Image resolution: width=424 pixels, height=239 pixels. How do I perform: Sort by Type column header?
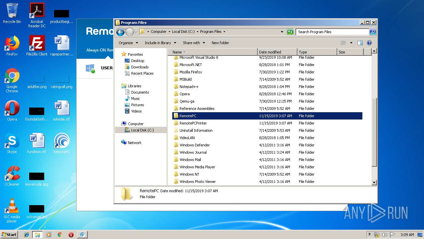[x=317, y=52]
